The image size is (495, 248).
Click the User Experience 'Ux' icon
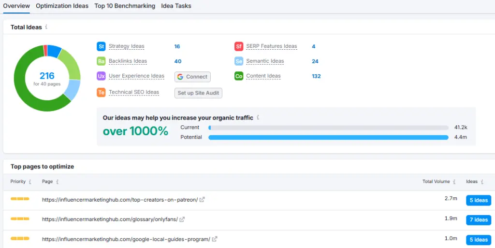pos(101,76)
